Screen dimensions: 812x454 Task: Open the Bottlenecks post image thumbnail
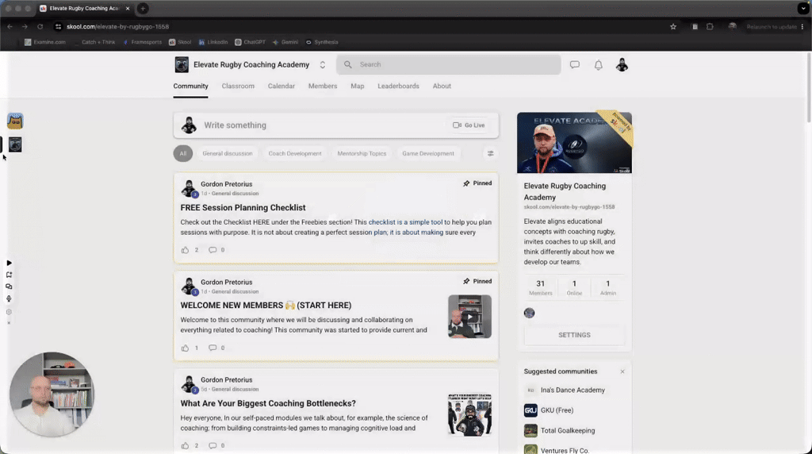click(469, 414)
